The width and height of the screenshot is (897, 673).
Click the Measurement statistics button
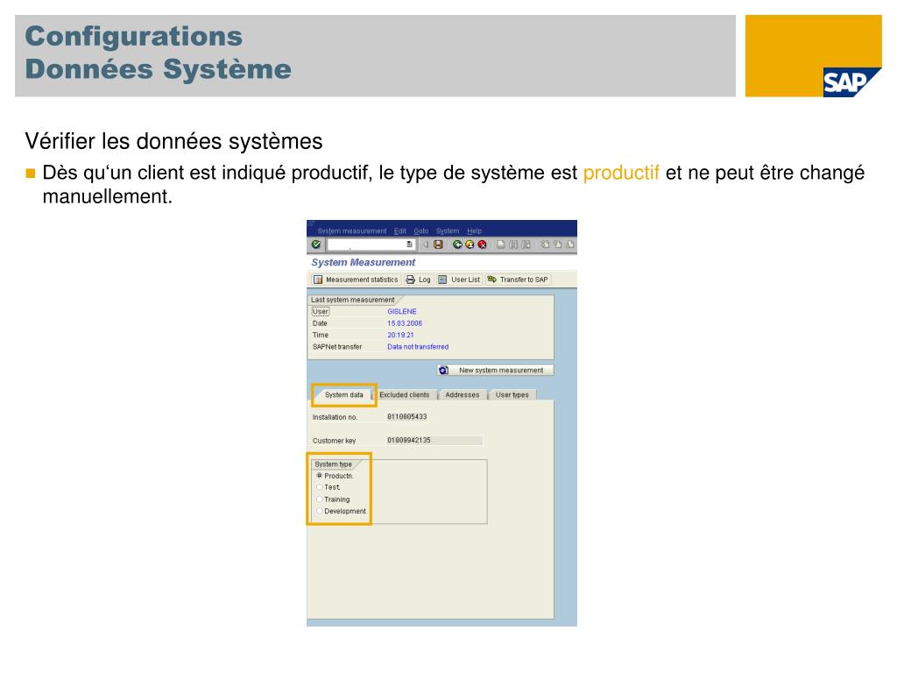[x=356, y=280]
